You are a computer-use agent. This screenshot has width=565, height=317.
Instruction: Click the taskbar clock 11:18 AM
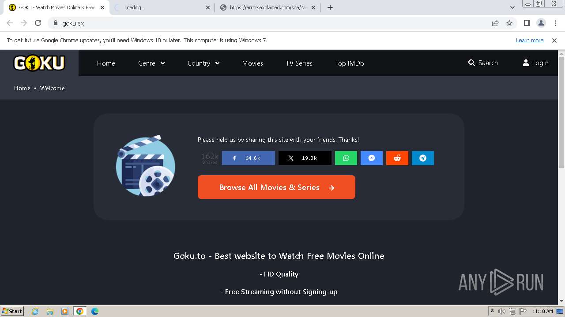point(542,311)
